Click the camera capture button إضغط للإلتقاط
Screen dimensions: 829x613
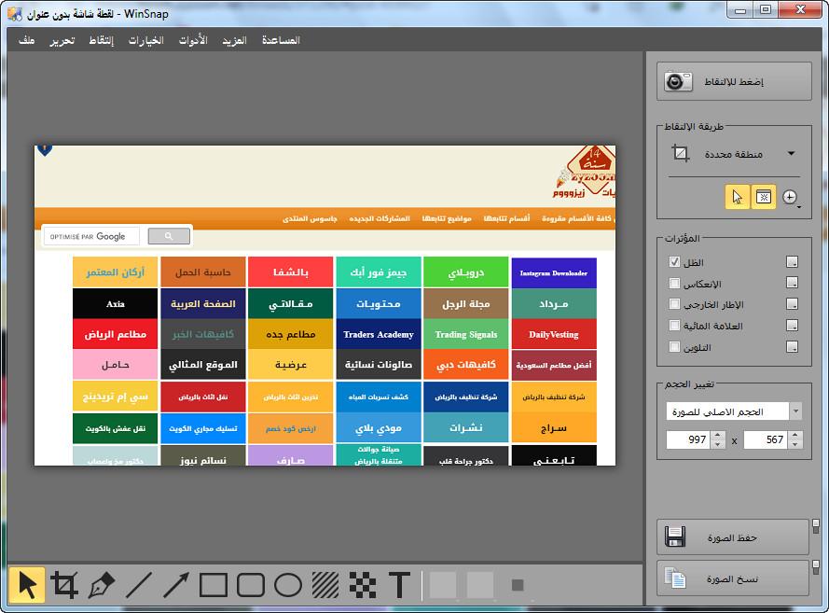734,81
